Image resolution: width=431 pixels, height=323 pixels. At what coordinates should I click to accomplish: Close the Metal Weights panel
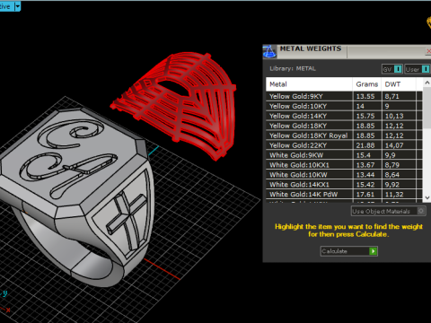coord(428,51)
